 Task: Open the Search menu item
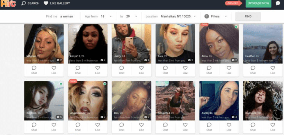31,3
